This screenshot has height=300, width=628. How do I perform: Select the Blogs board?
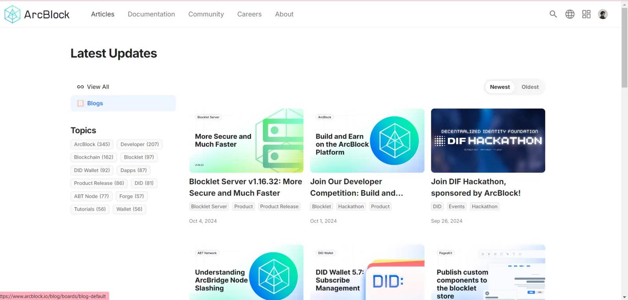pyautogui.click(x=123, y=103)
